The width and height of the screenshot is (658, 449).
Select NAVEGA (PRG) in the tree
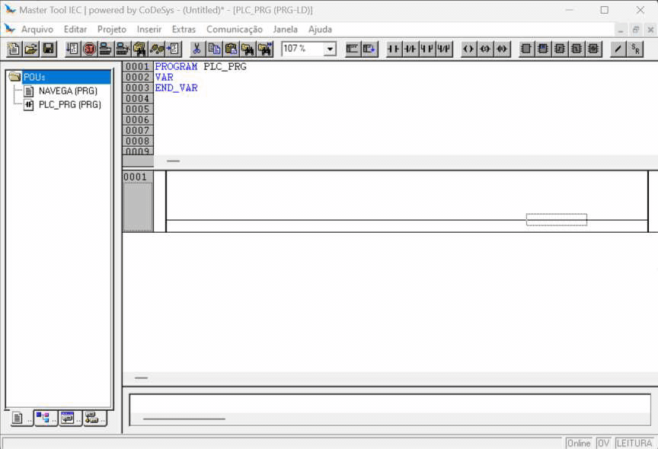pos(68,91)
